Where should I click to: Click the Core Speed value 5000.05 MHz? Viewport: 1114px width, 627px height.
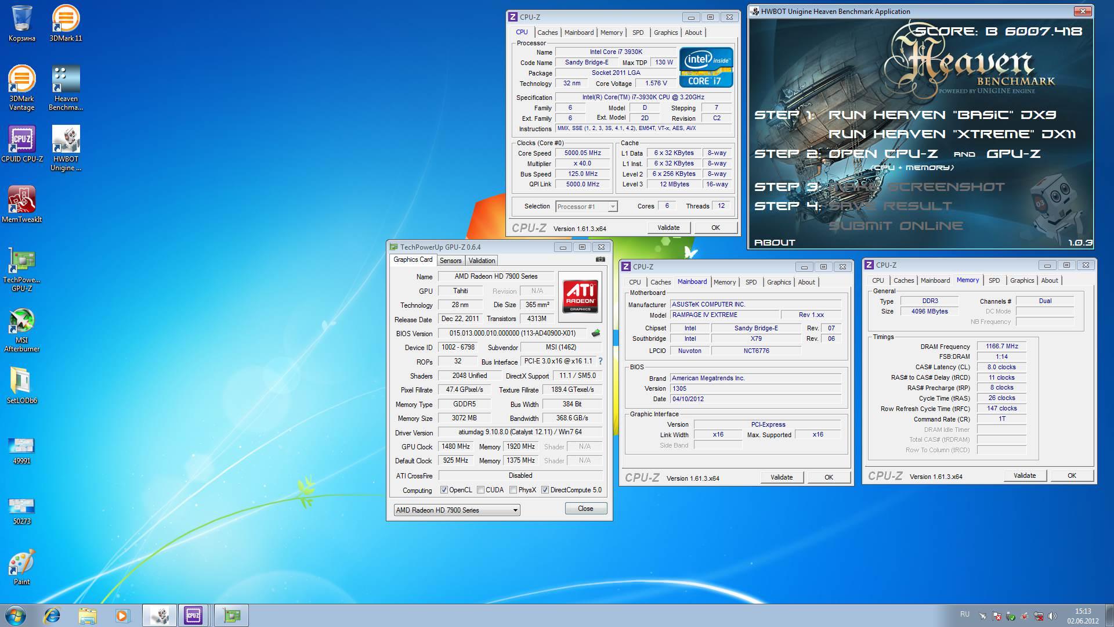[x=583, y=153]
